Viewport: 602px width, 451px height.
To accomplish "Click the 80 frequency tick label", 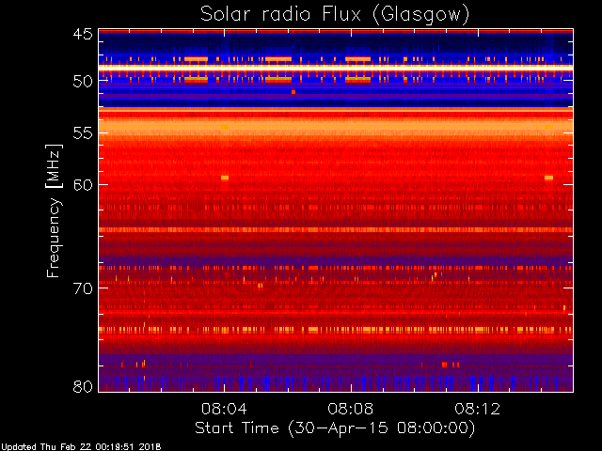I will (x=83, y=386).
